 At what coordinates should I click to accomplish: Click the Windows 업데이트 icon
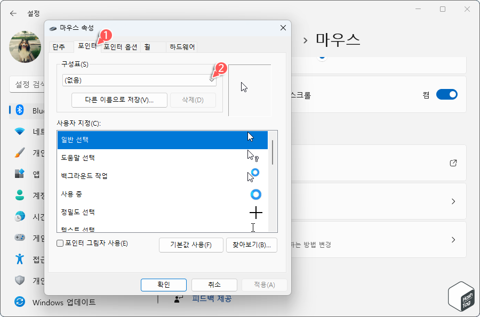20,302
